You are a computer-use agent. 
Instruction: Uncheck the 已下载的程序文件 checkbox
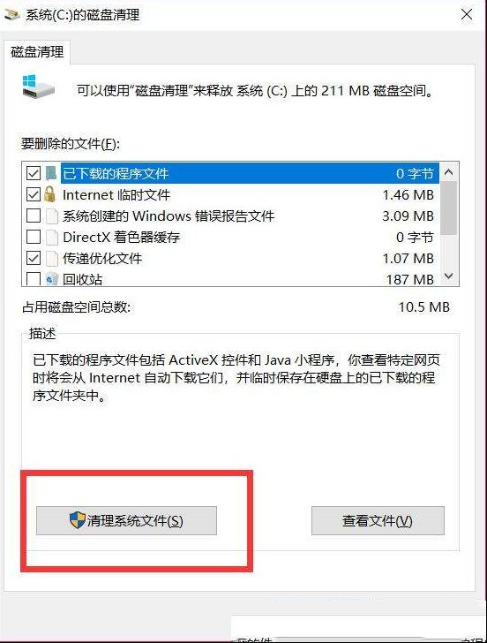point(34,173)
